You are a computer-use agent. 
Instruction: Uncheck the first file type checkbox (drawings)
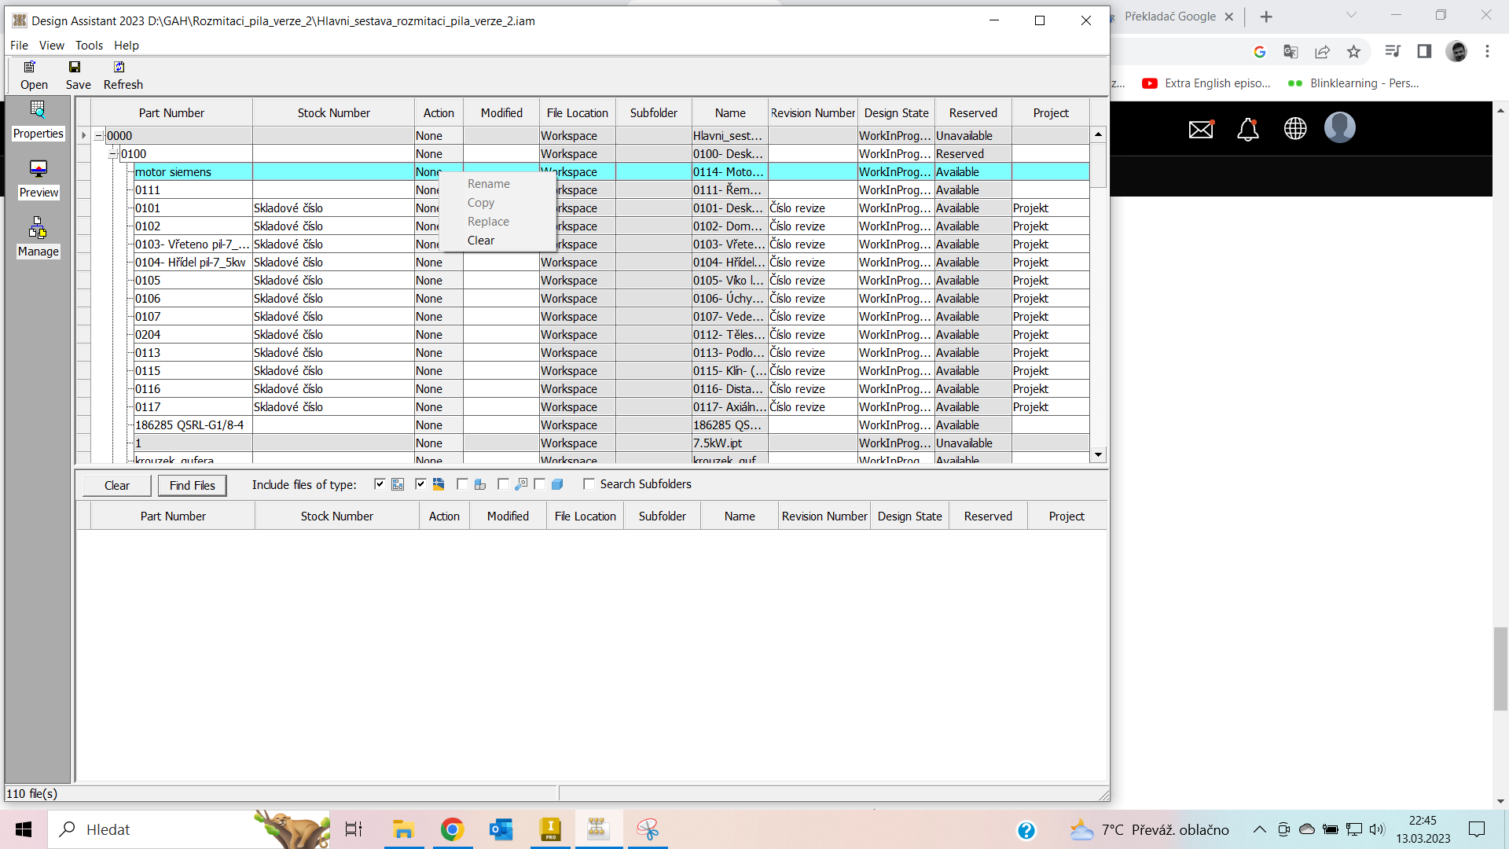[x=380, y=484]
